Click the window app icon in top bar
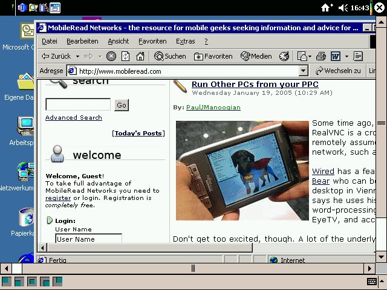387x290 pixels. click(55, 8)
